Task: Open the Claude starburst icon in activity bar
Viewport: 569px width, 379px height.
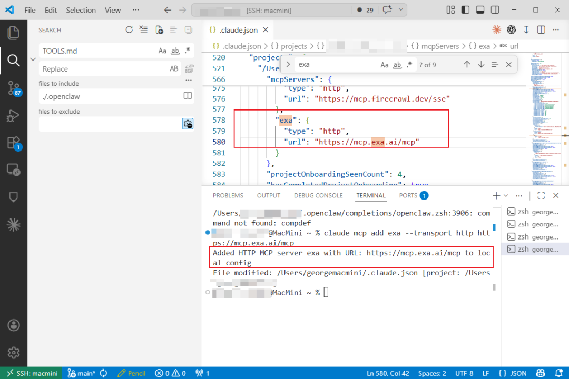Action: click(13, 225)
